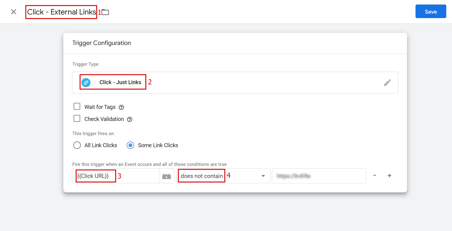
Task: Click the variable picker block icon
Action: (x=166, y=176)
